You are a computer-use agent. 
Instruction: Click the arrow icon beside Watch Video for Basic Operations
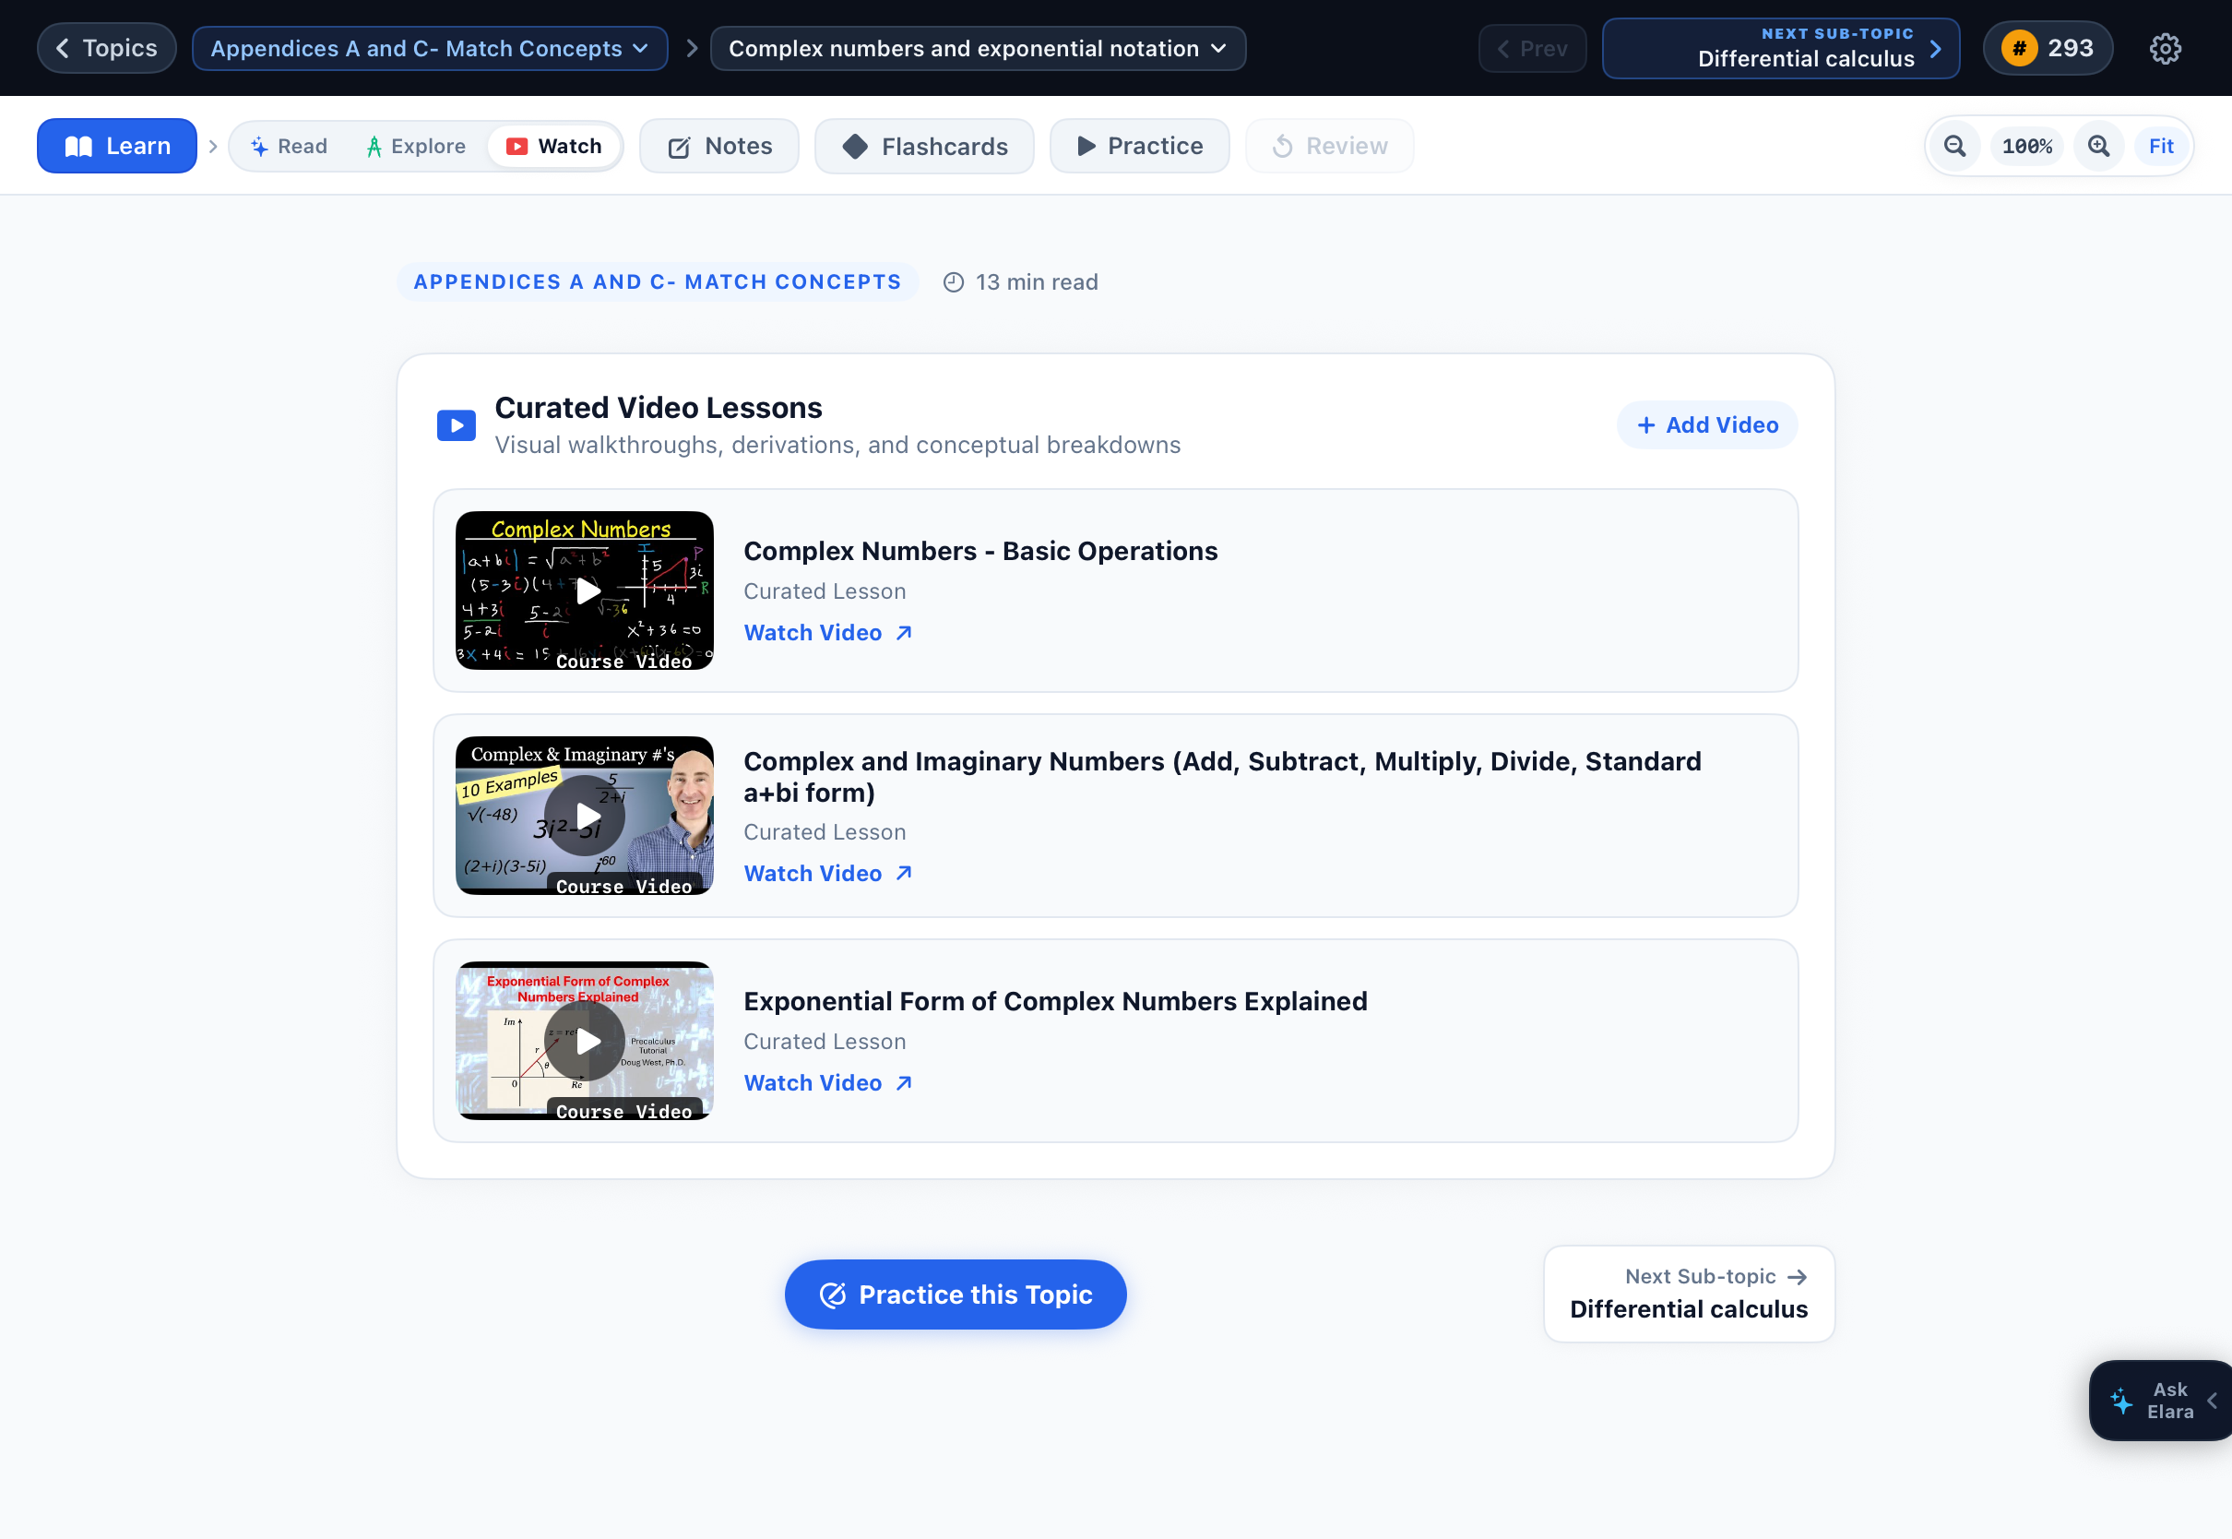(x=903, y=633)
